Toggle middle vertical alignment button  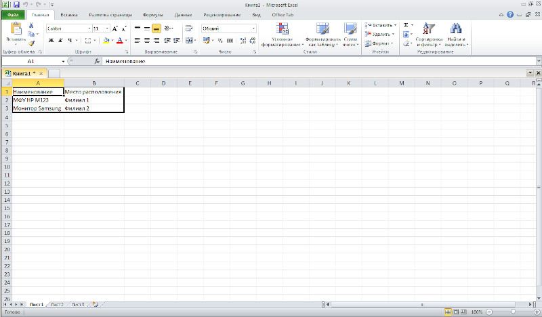coord(147,28)
